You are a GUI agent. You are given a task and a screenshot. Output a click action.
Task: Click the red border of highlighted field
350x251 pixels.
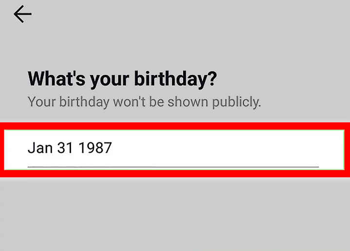click(x=175, y=125)
